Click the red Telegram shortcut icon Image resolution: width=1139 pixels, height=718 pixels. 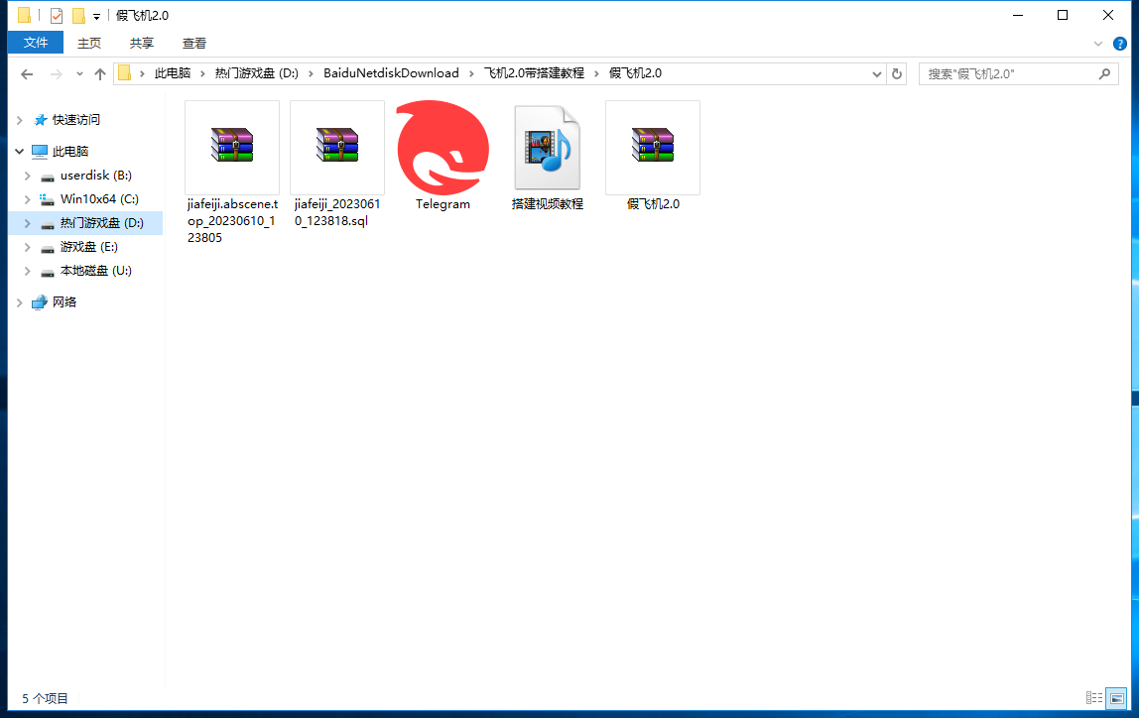tap(443, 149)
